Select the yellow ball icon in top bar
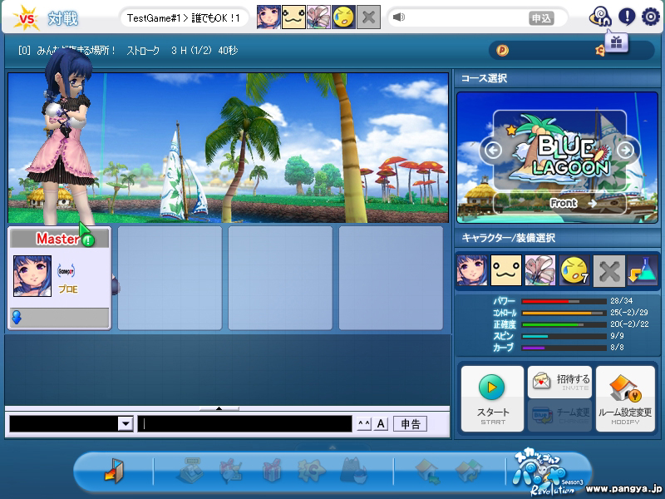665x499 pixels. tap(343, 17)
